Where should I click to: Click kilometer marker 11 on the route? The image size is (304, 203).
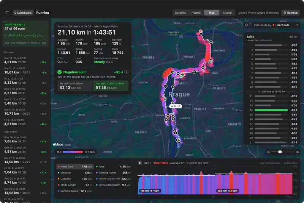coord(165,99)
